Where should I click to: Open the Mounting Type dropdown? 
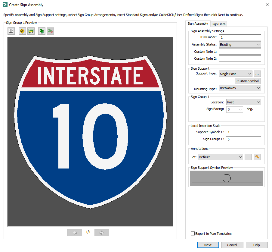click(x=240, y=88)
